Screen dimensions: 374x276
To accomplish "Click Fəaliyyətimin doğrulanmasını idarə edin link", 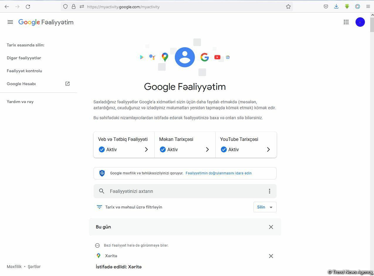I will 219,173.
